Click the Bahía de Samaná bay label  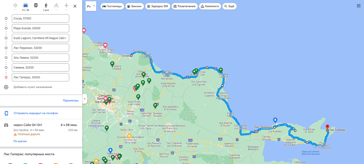pyautogui.click(x=310, y=152)
